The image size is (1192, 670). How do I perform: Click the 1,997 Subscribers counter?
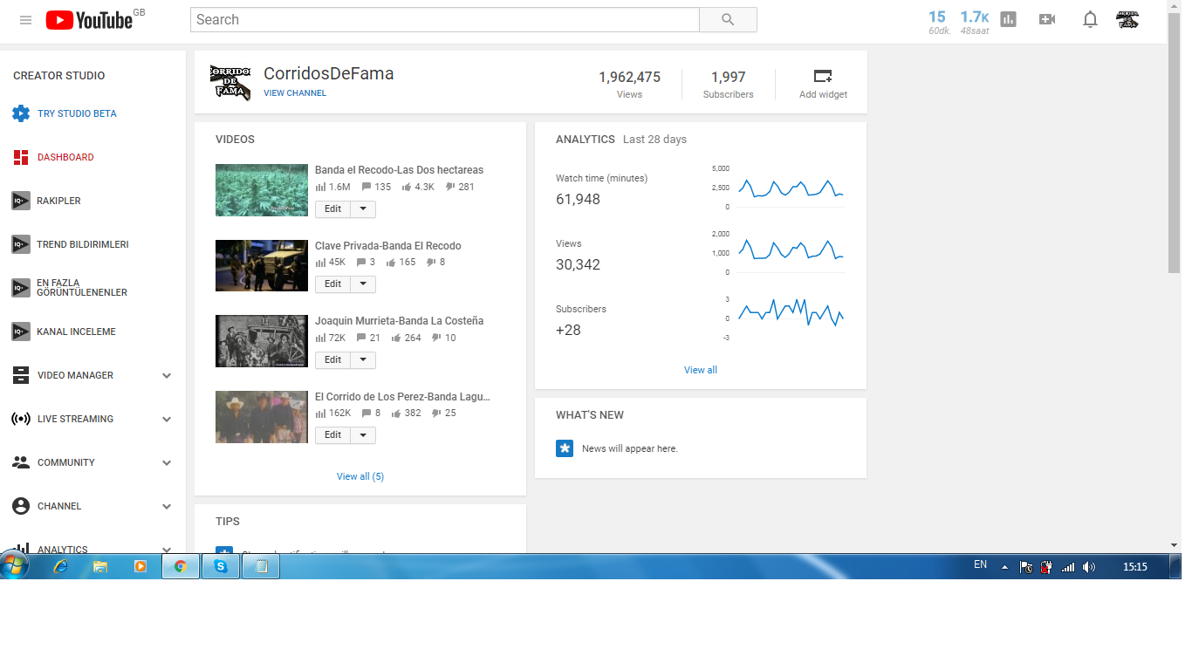coord(728,84)
